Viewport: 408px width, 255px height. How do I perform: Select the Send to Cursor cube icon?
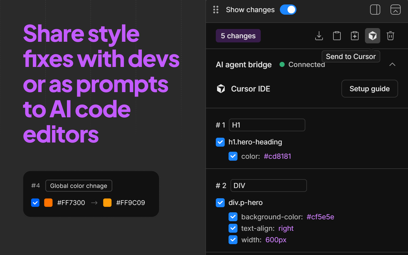coord(373,36)
